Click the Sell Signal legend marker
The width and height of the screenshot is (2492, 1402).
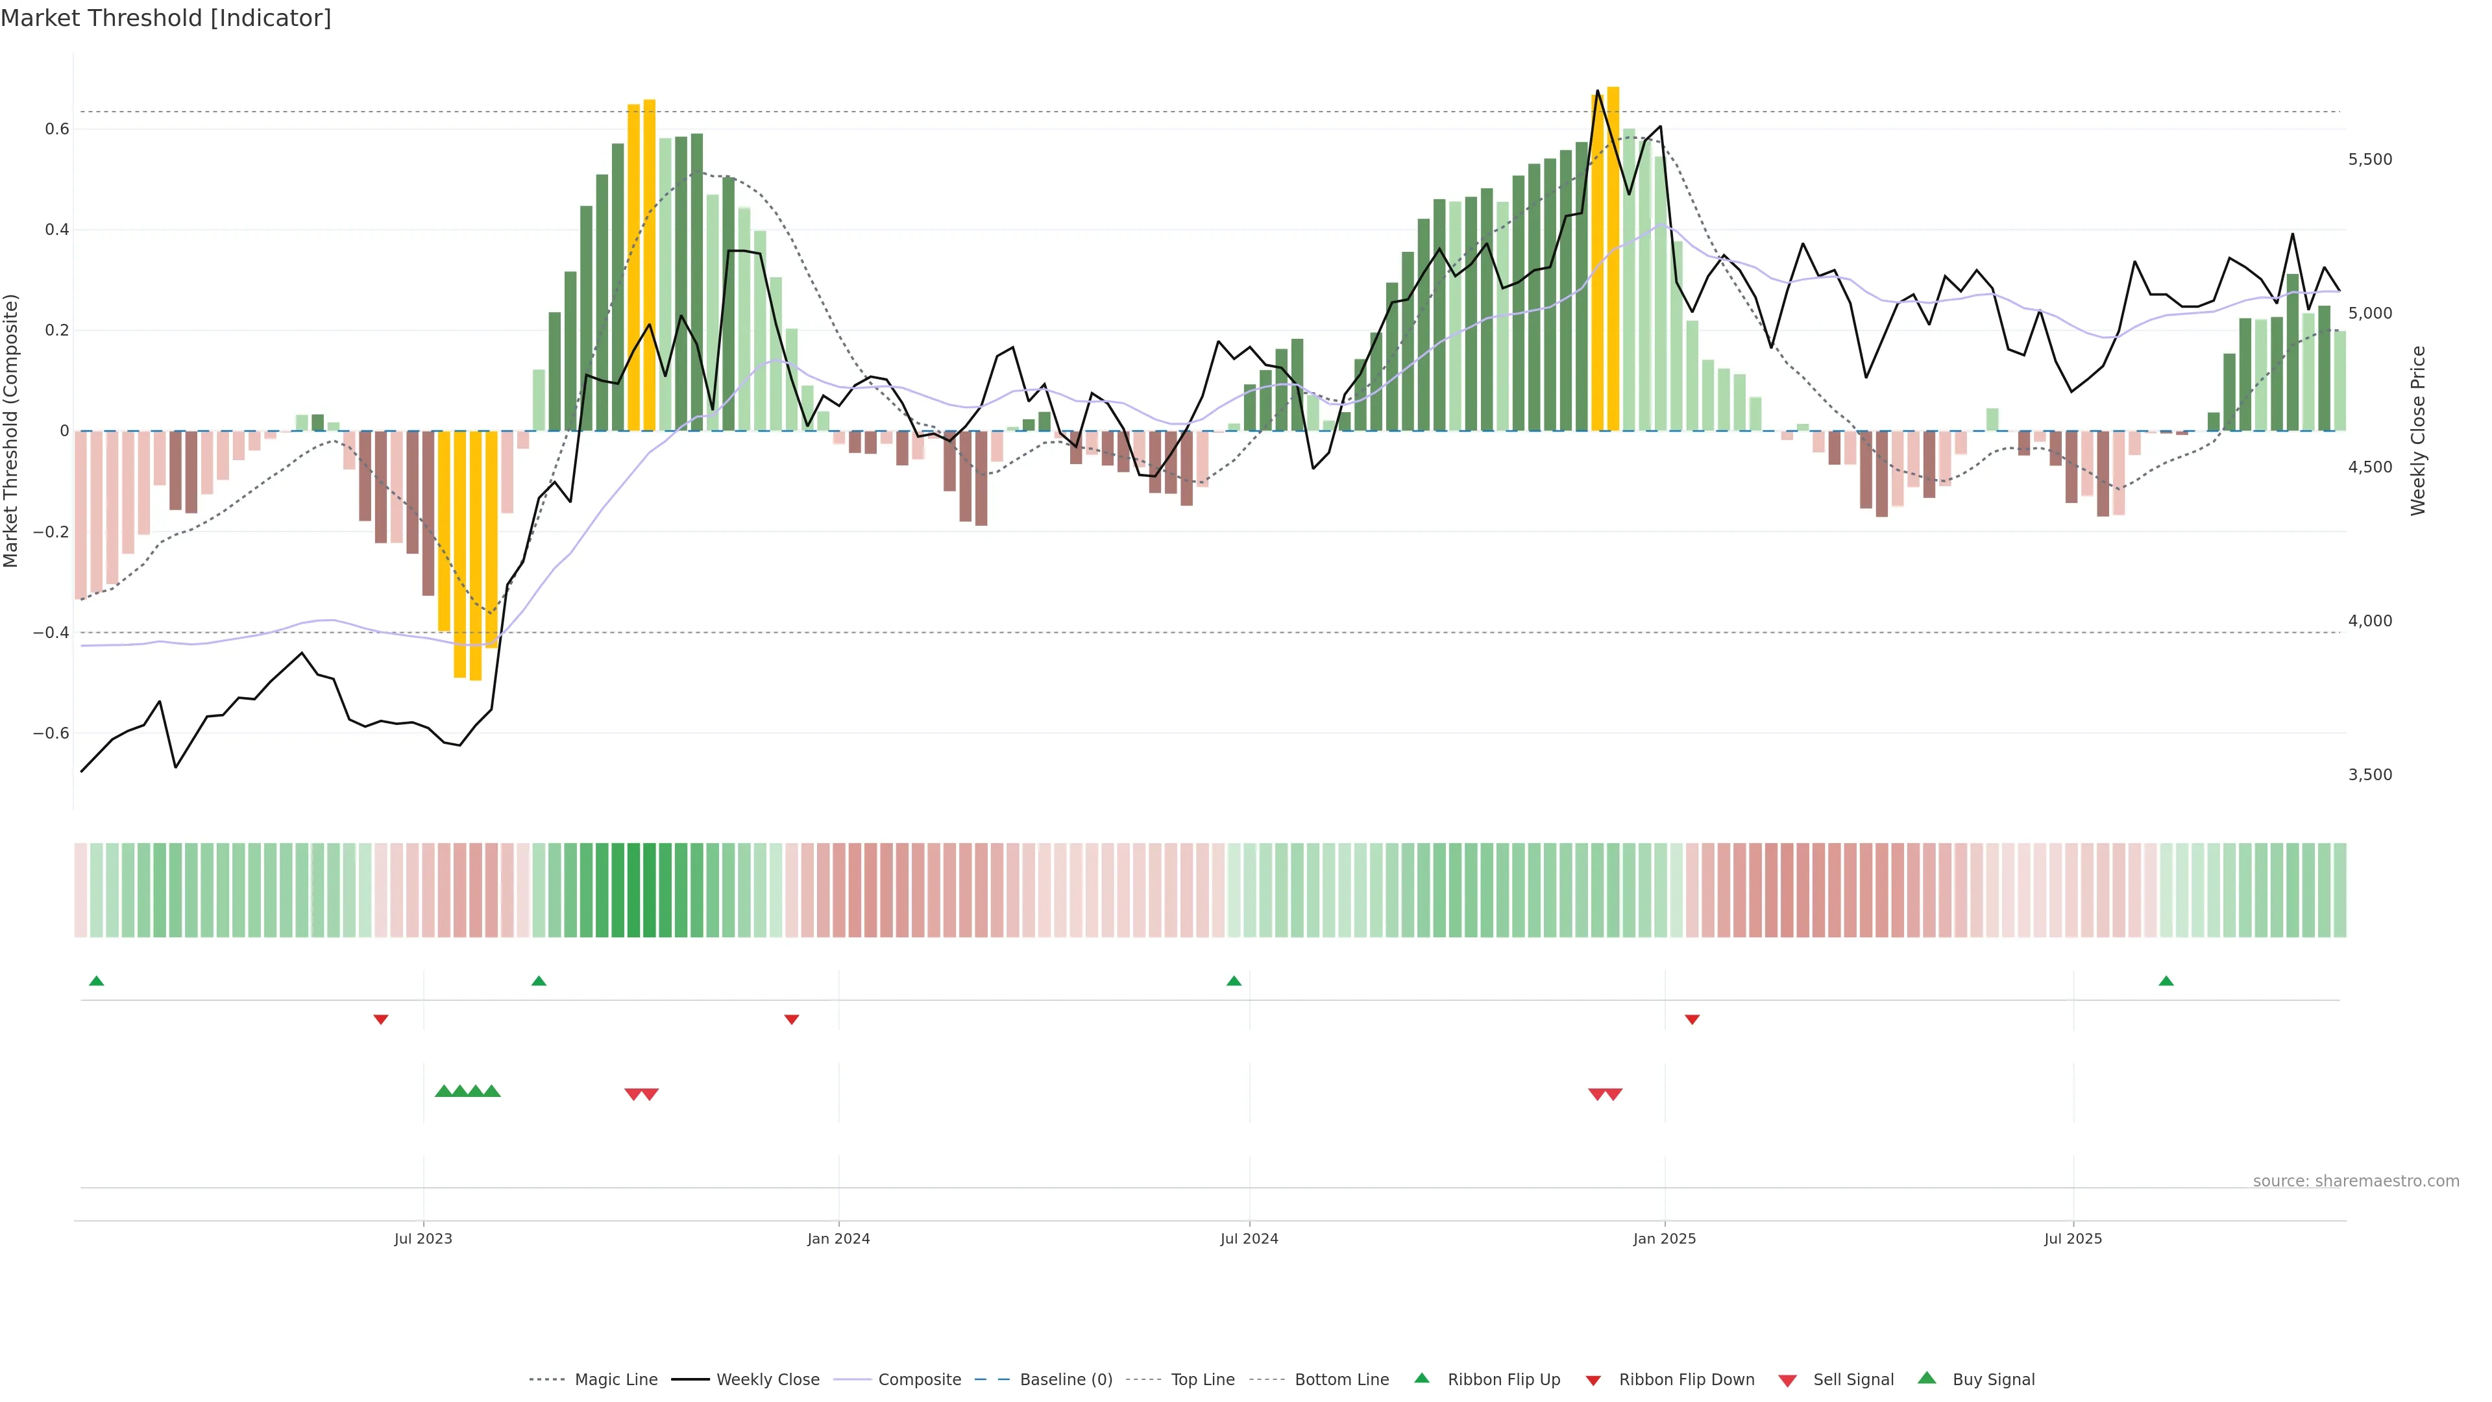pyautogui.click(x=1787, y=1381)
